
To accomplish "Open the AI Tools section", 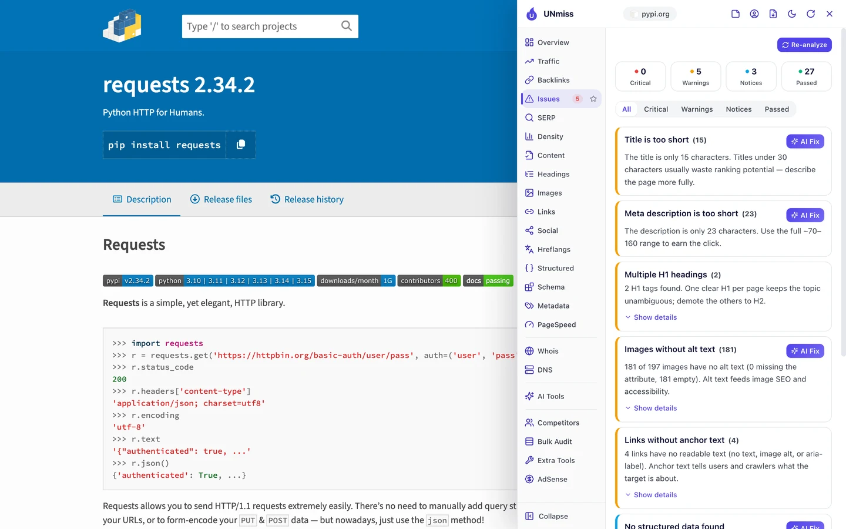I will (561, 396).
